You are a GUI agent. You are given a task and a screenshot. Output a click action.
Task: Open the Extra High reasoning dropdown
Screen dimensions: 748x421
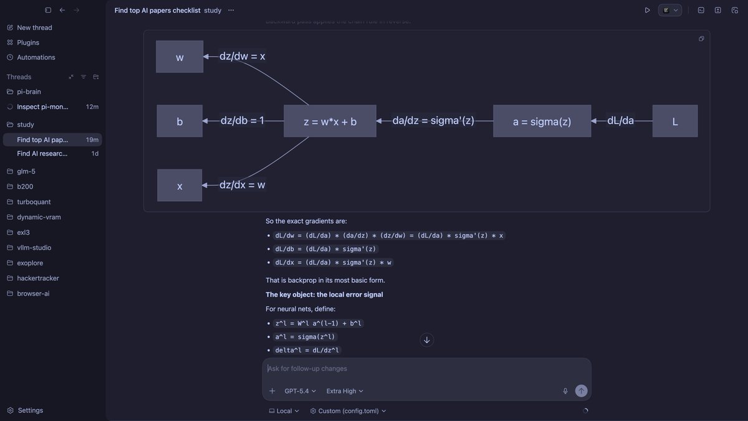[345, 391]
